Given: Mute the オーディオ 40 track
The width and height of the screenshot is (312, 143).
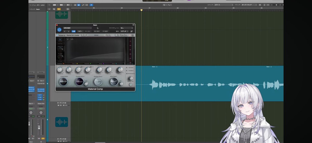Looking at the screenshot, I should [58, 105].
